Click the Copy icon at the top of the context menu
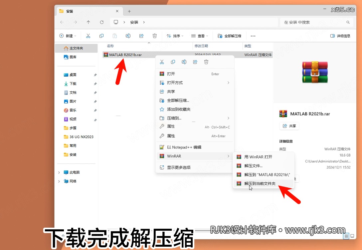 tap(173, 62)
